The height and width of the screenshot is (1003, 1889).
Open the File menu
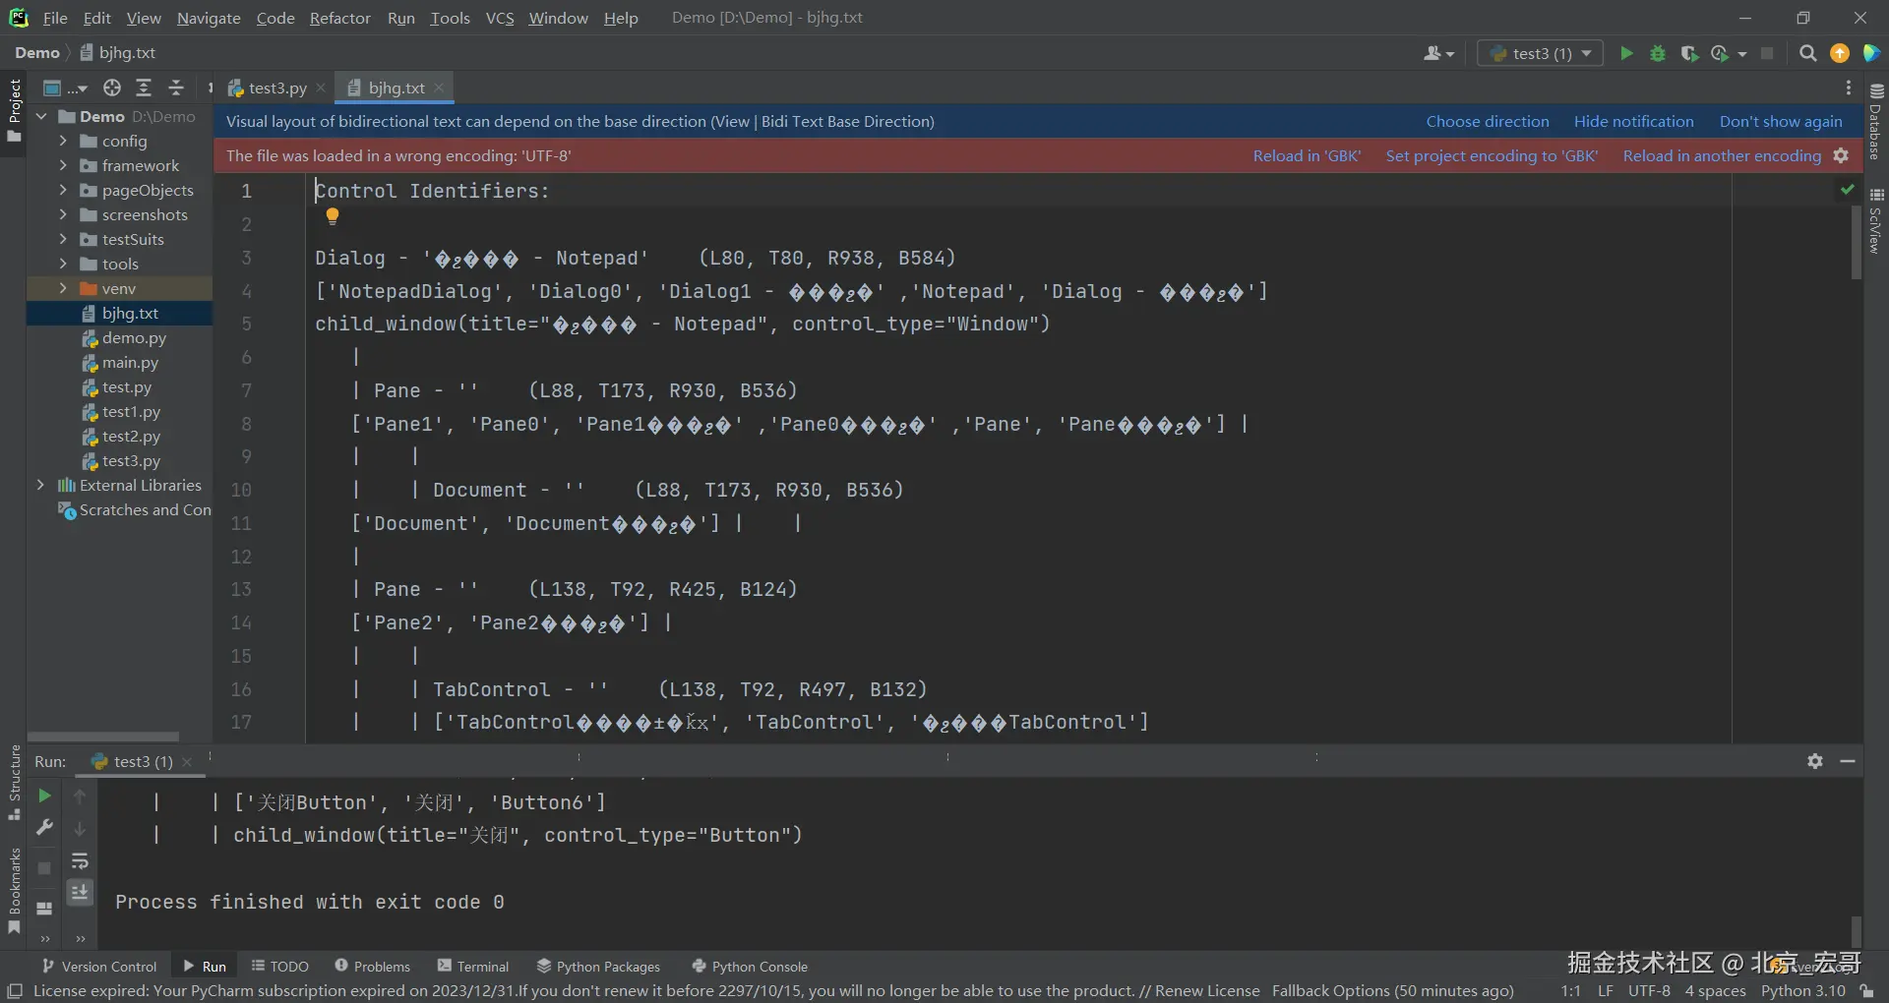pos(55,18)
